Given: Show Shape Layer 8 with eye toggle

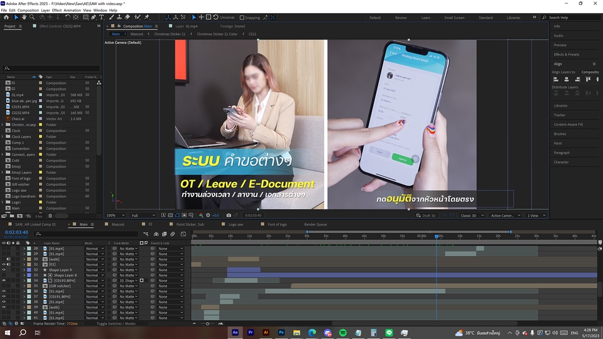Looking at the screenshot, I should click(x=4, y=275).
